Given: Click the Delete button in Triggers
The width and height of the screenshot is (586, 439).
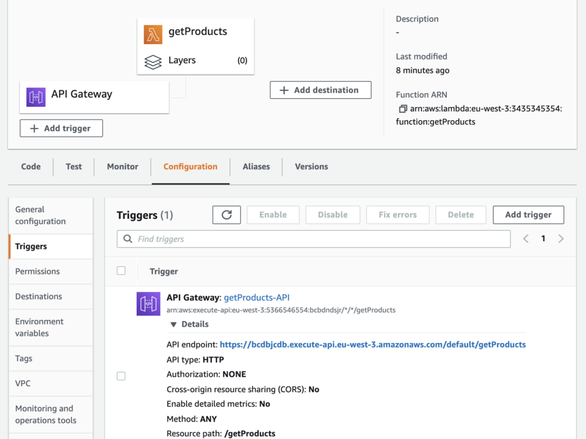Looking at the screenshot, I should pos(461,215).
